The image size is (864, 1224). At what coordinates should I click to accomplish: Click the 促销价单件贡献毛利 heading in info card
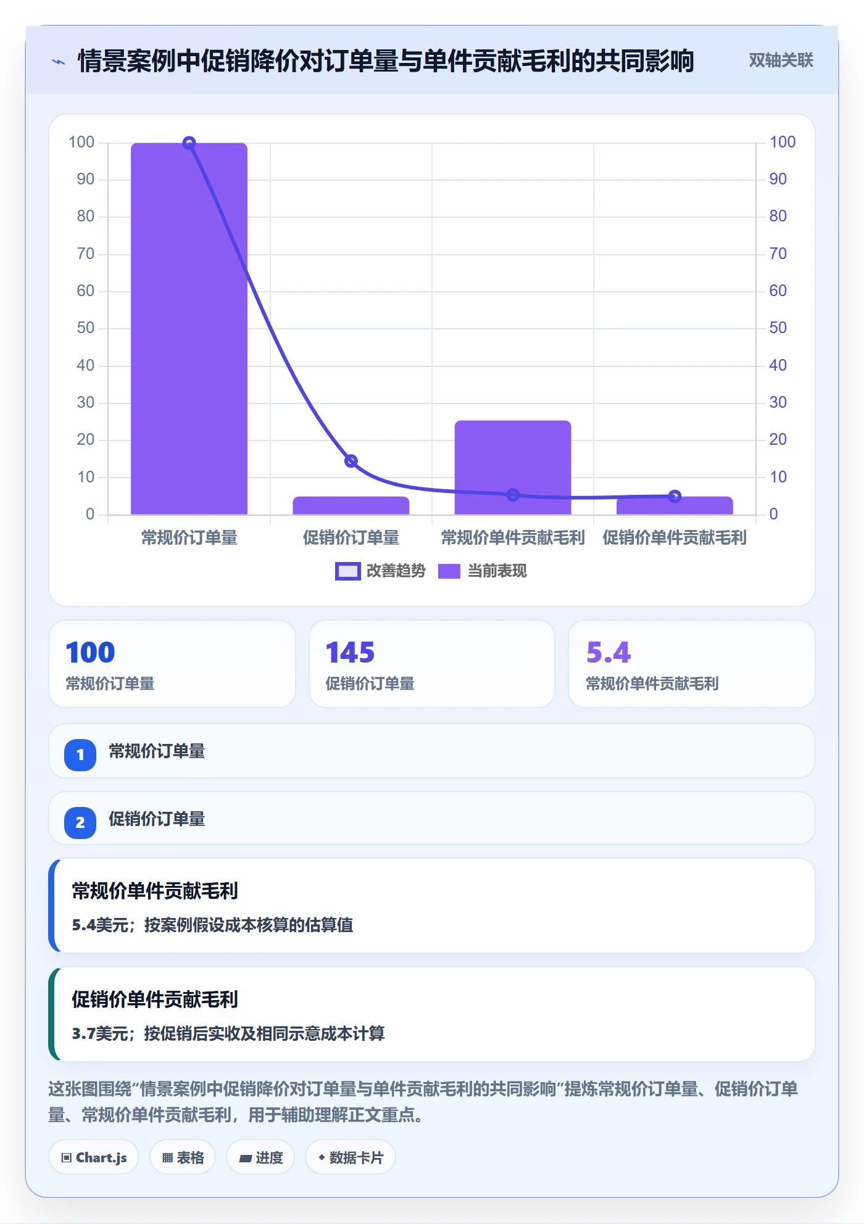(x=155, y=999)
